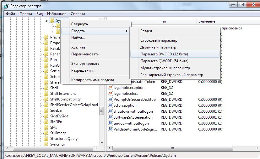
Task: Open the Избранное menu
Action: [x=57, y=14]
